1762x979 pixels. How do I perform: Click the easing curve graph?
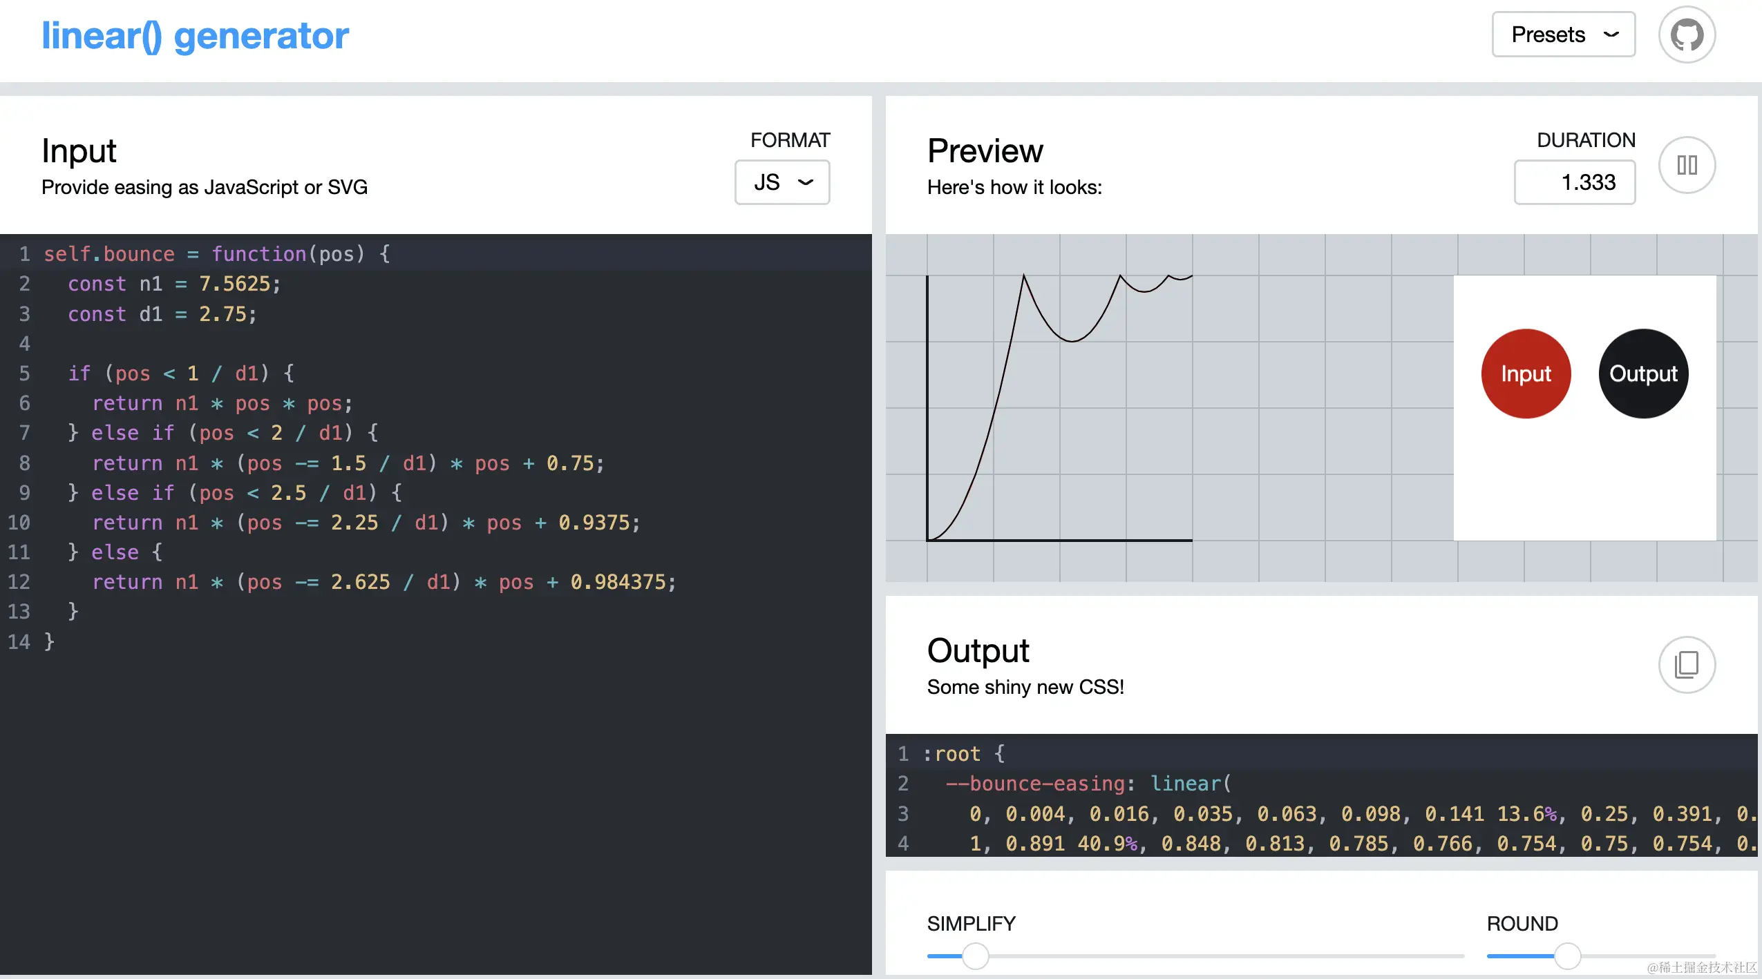(x=1059, y=407)
